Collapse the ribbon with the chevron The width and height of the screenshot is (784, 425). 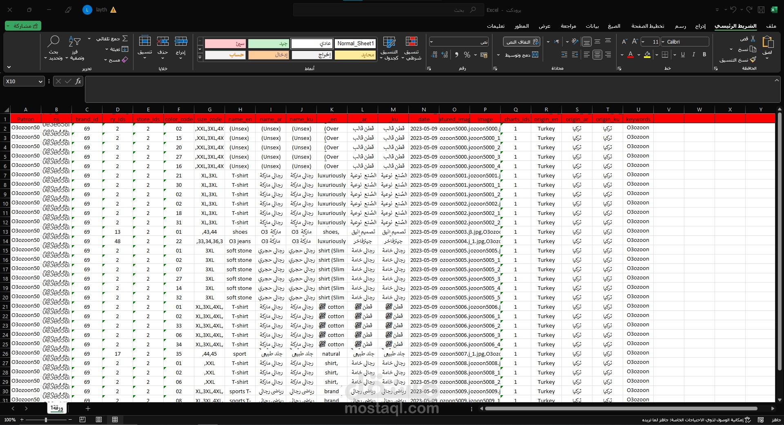point(9,67)
